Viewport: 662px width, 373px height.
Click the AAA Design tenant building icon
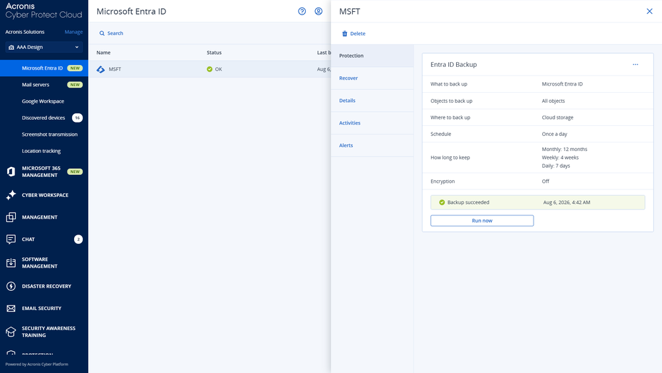pos(11,47)
